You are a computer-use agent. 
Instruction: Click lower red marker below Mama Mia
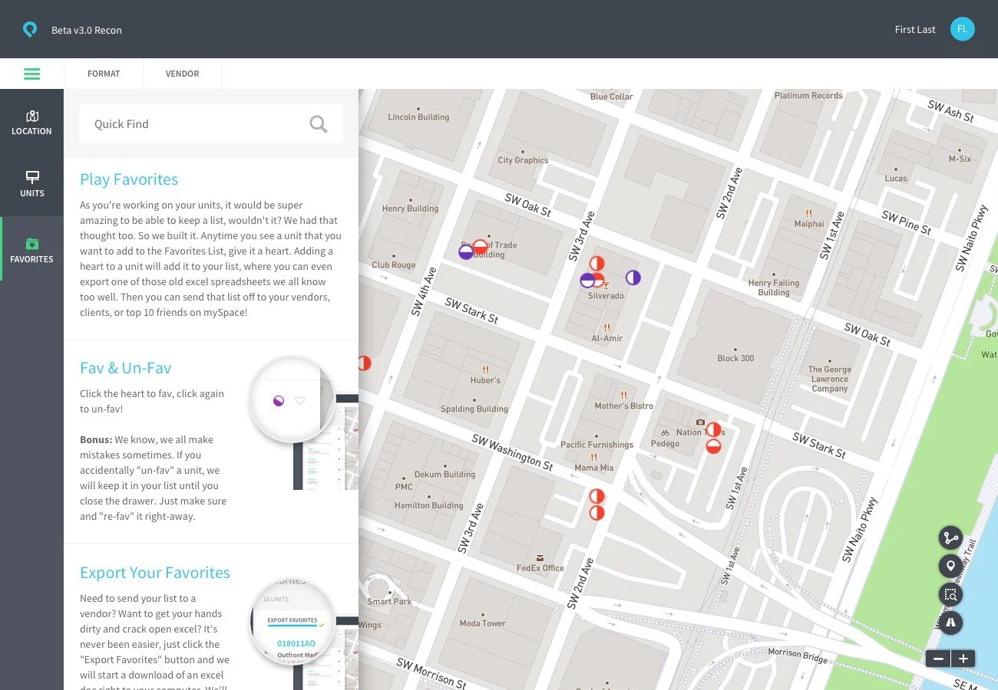pos(596,513)
